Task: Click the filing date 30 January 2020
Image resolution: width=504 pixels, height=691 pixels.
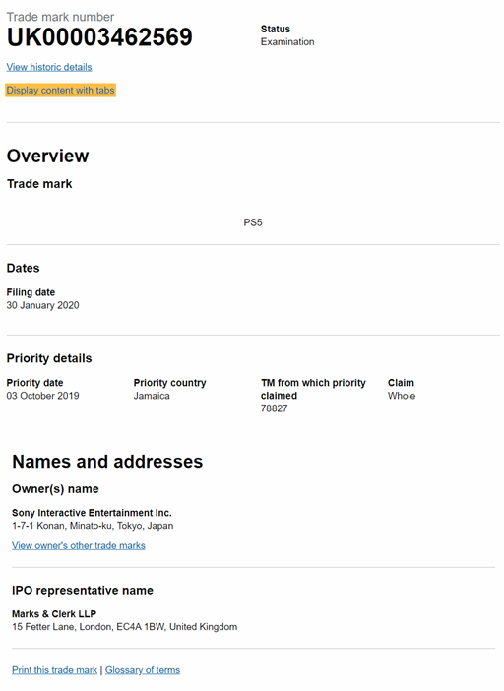Action: 42,305
